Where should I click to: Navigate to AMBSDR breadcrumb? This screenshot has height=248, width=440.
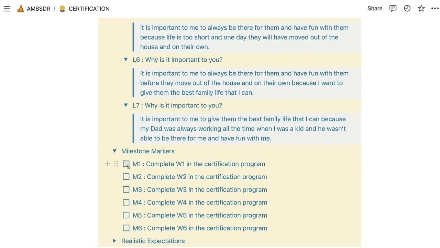pos(38,9)
